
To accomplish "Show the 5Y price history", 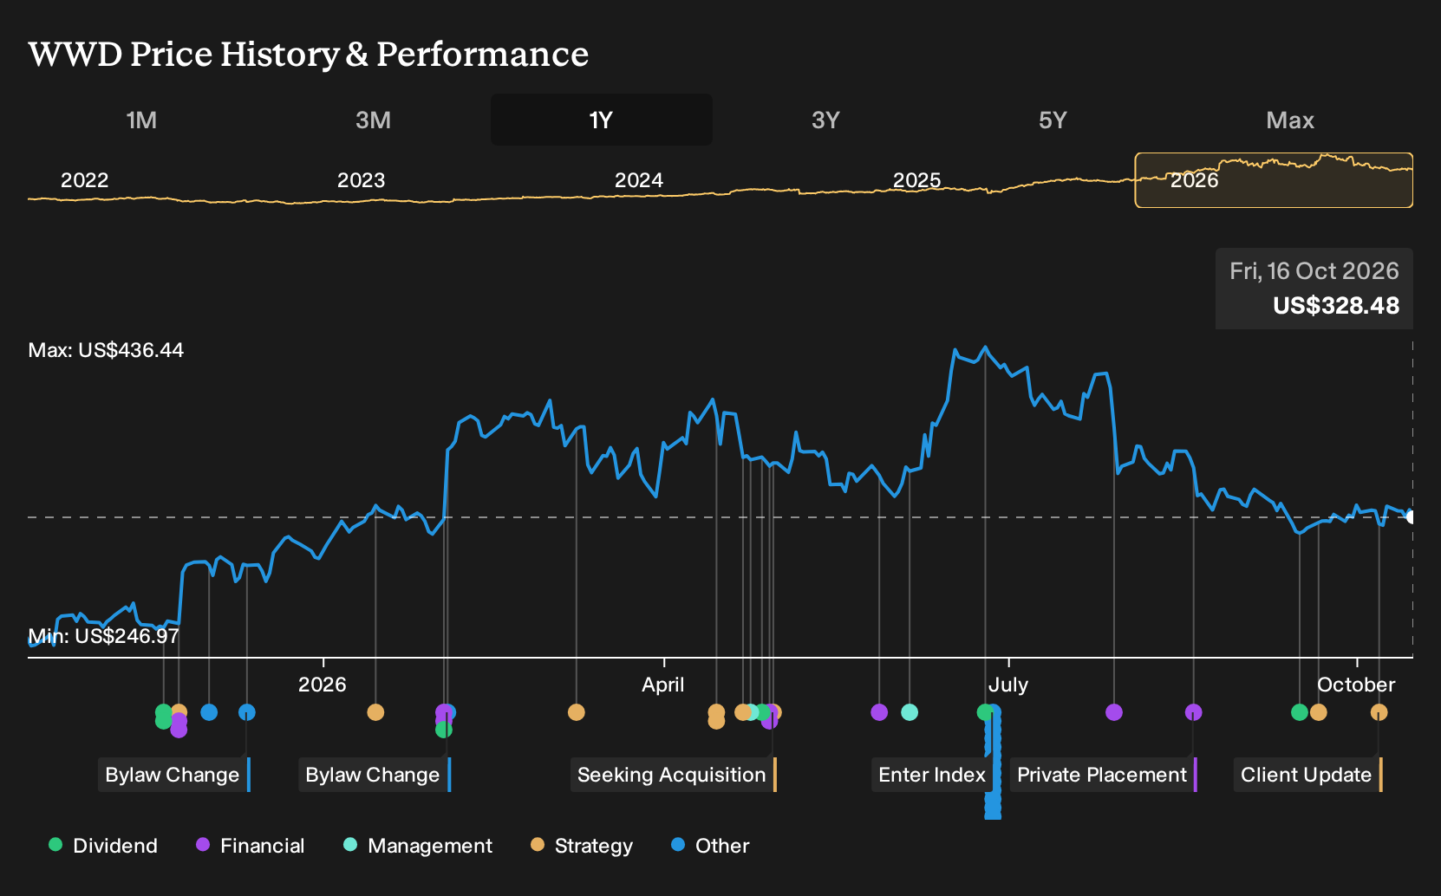I will tap(1053, 120).
